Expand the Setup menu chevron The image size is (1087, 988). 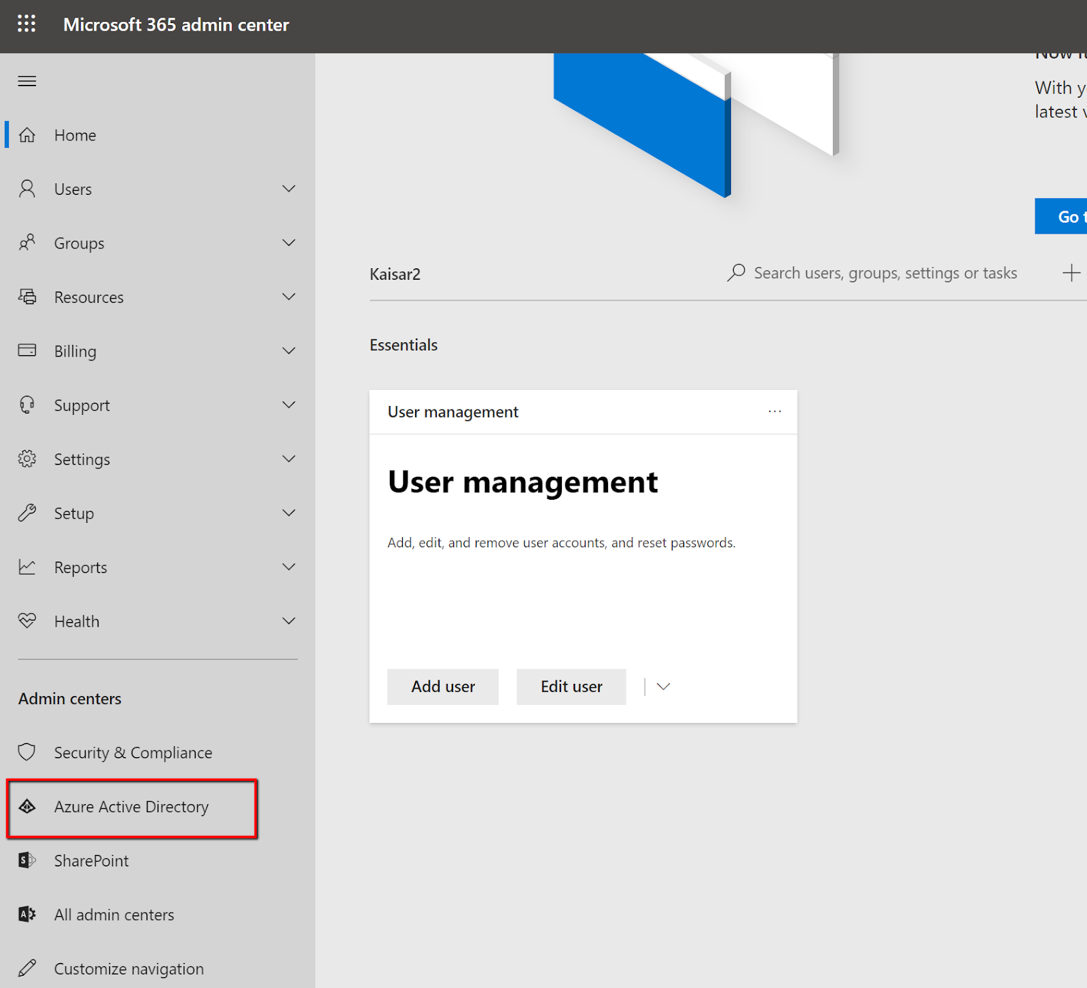[289, 513]
